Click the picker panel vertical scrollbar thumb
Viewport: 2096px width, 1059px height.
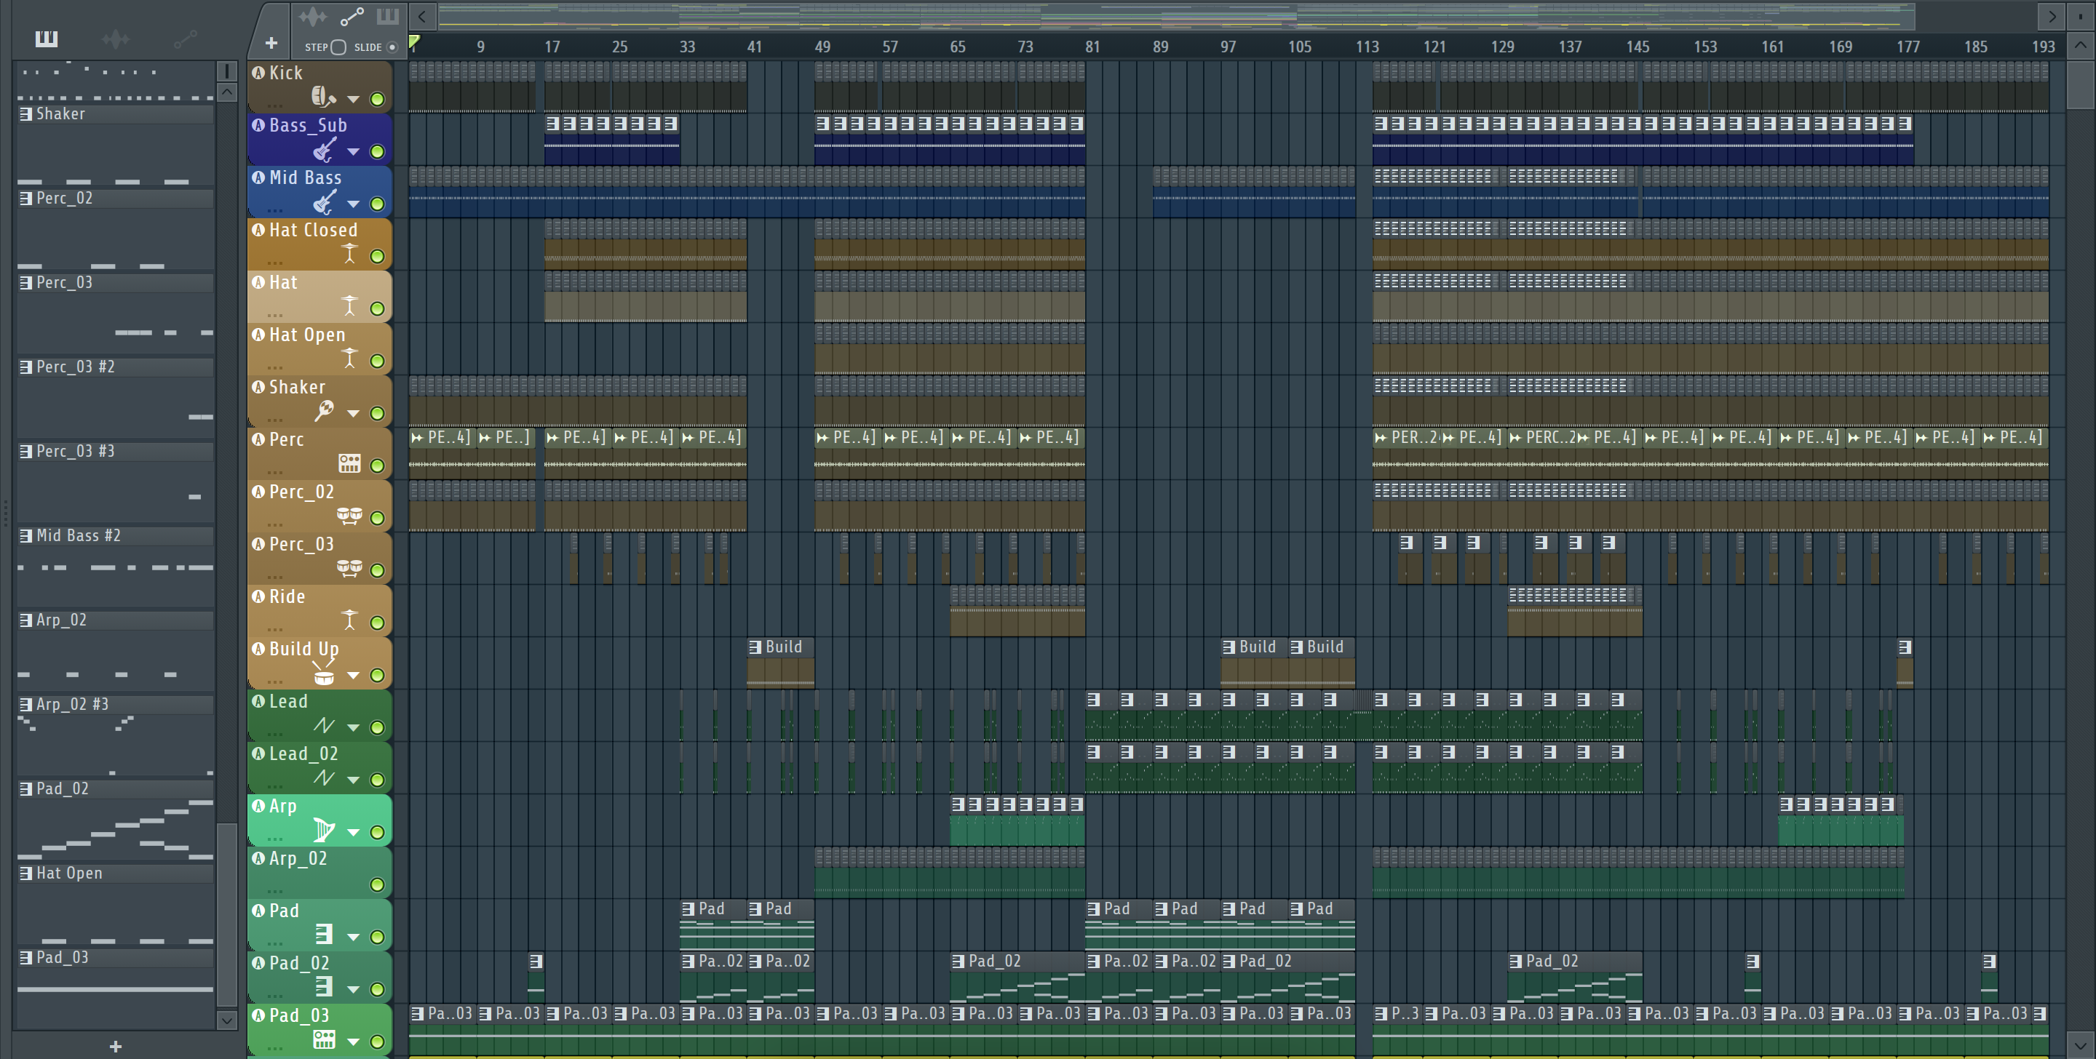tap(227, 915)
